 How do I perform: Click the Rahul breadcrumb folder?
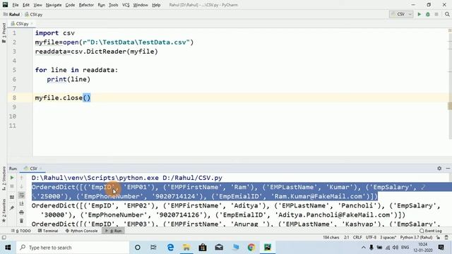(x=11, y=14)
